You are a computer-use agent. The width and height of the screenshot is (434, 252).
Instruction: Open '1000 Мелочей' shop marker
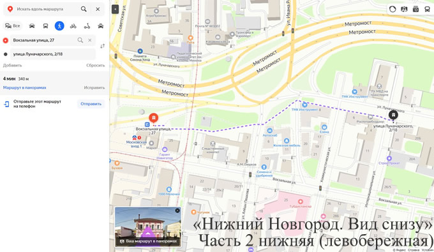tap(169, 189)
